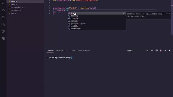The height and width of the screenshot is (97, 173).
Task: Open Remote Explorer icon in activity bar
Action: [3, 25]
